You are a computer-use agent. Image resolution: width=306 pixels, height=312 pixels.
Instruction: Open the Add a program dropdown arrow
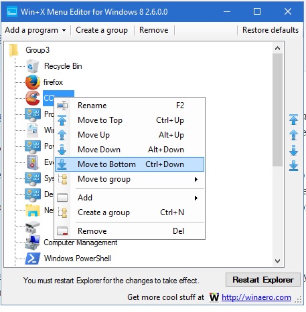point(64,30)
